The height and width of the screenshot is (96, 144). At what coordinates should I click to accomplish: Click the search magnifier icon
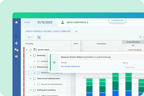pyautogui.click(x=140, y=37)
